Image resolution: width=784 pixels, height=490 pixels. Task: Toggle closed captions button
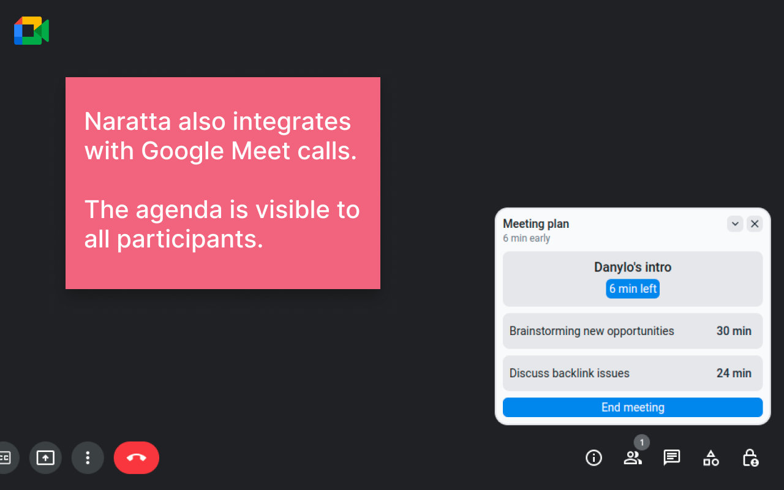click(x=5, y=458)
